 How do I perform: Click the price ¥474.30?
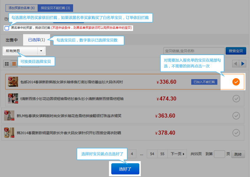(x=166, y=99)
